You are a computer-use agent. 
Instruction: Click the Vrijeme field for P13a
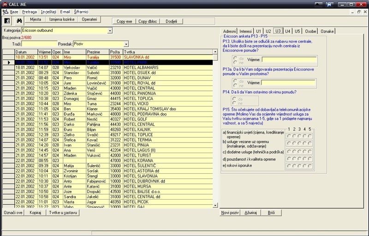(x=289, y=83)
